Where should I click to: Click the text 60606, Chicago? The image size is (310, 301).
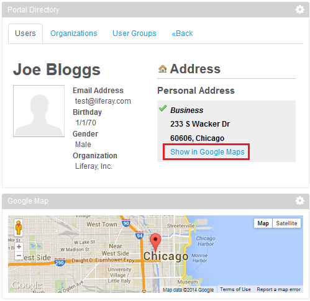tap(197, 138)
